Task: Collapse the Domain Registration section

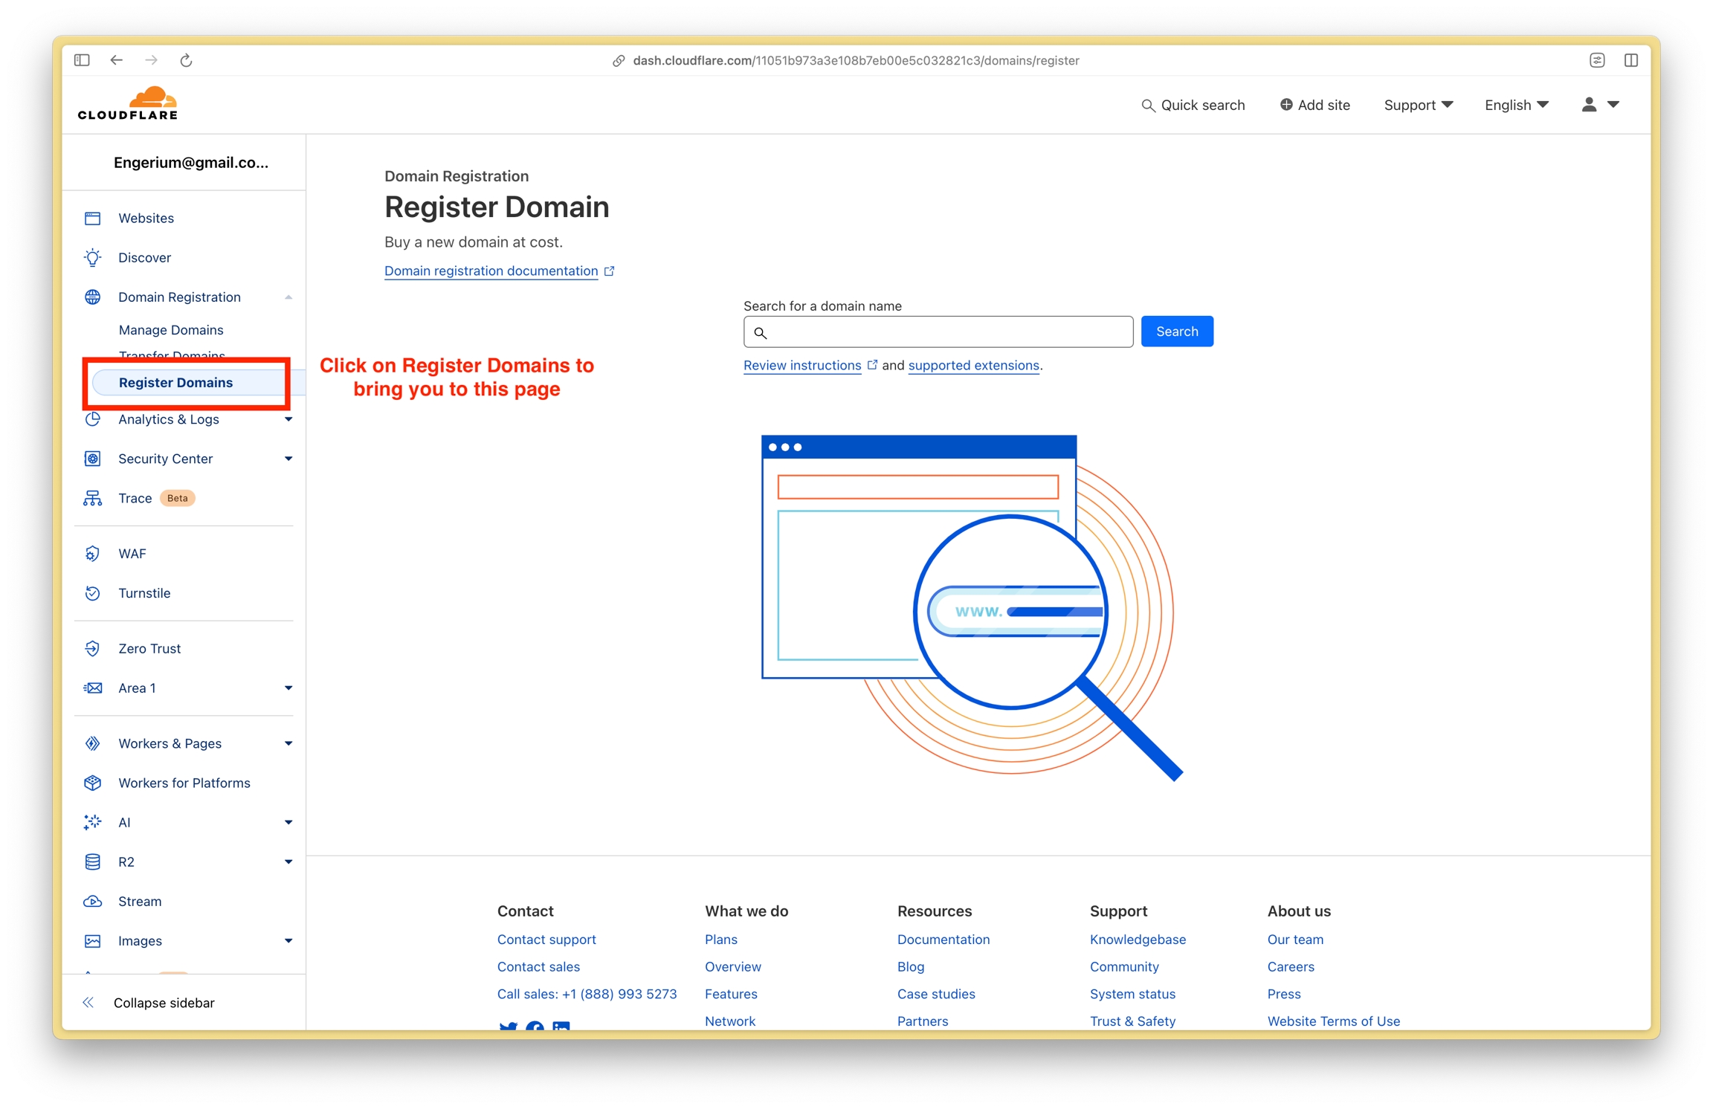Action: pos(288,297)
